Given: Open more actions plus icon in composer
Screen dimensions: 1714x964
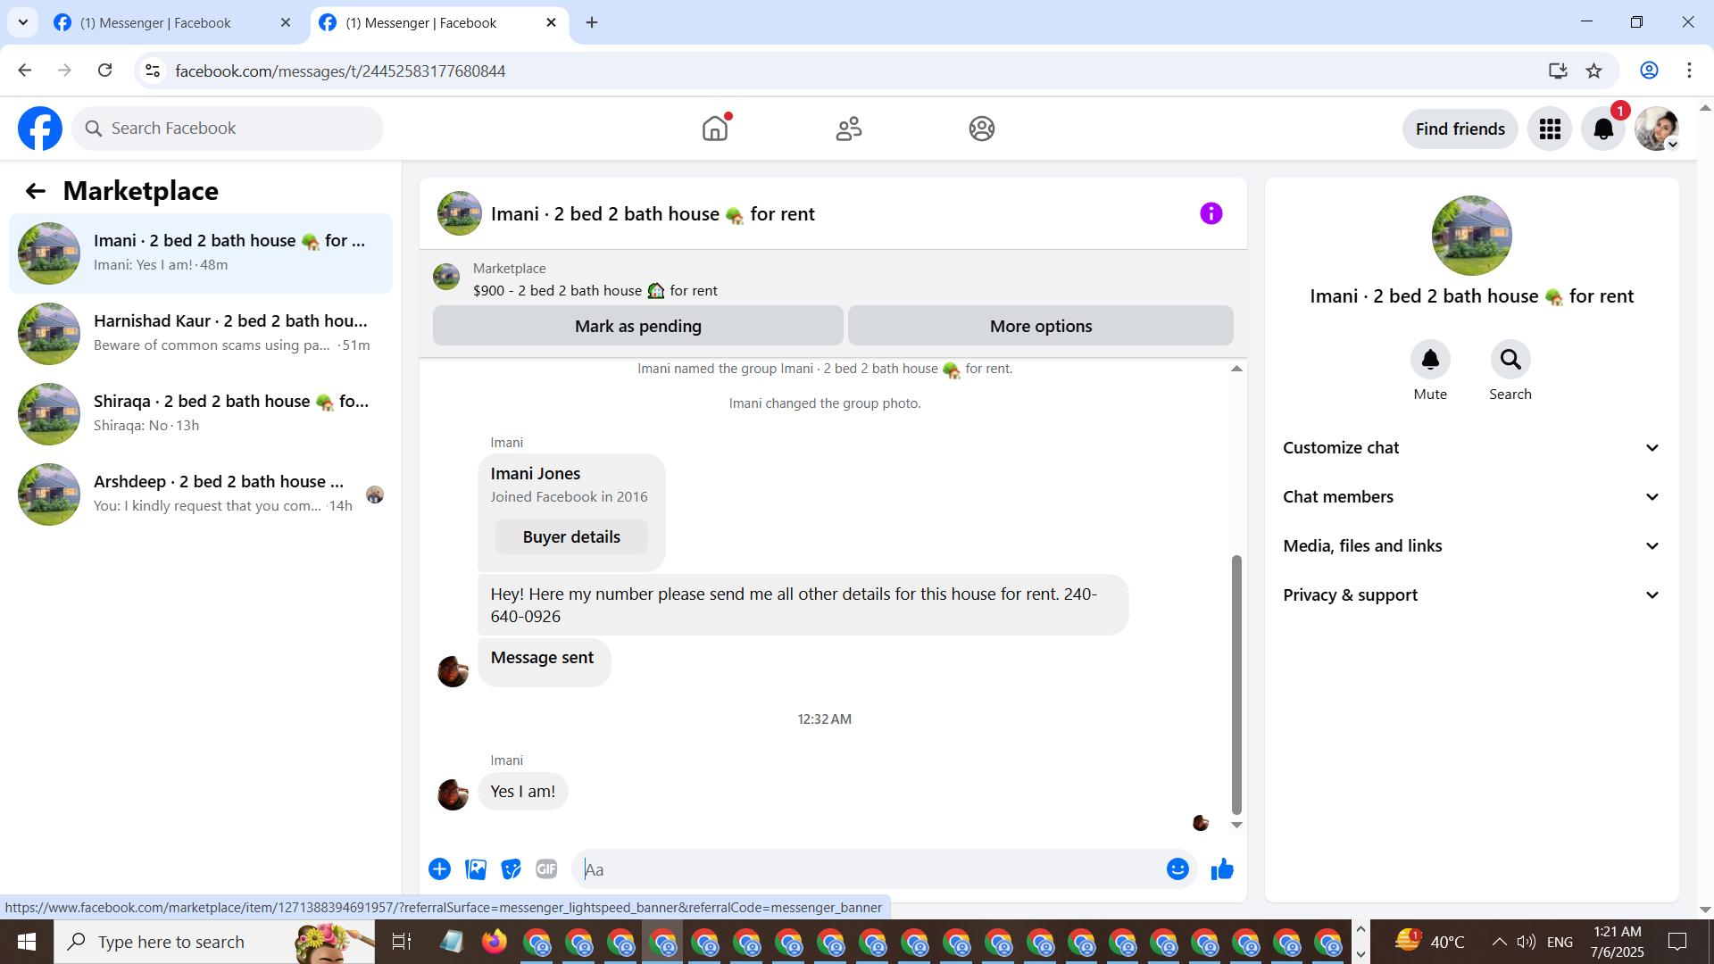Looking at the screenshot, I should 439,869.
